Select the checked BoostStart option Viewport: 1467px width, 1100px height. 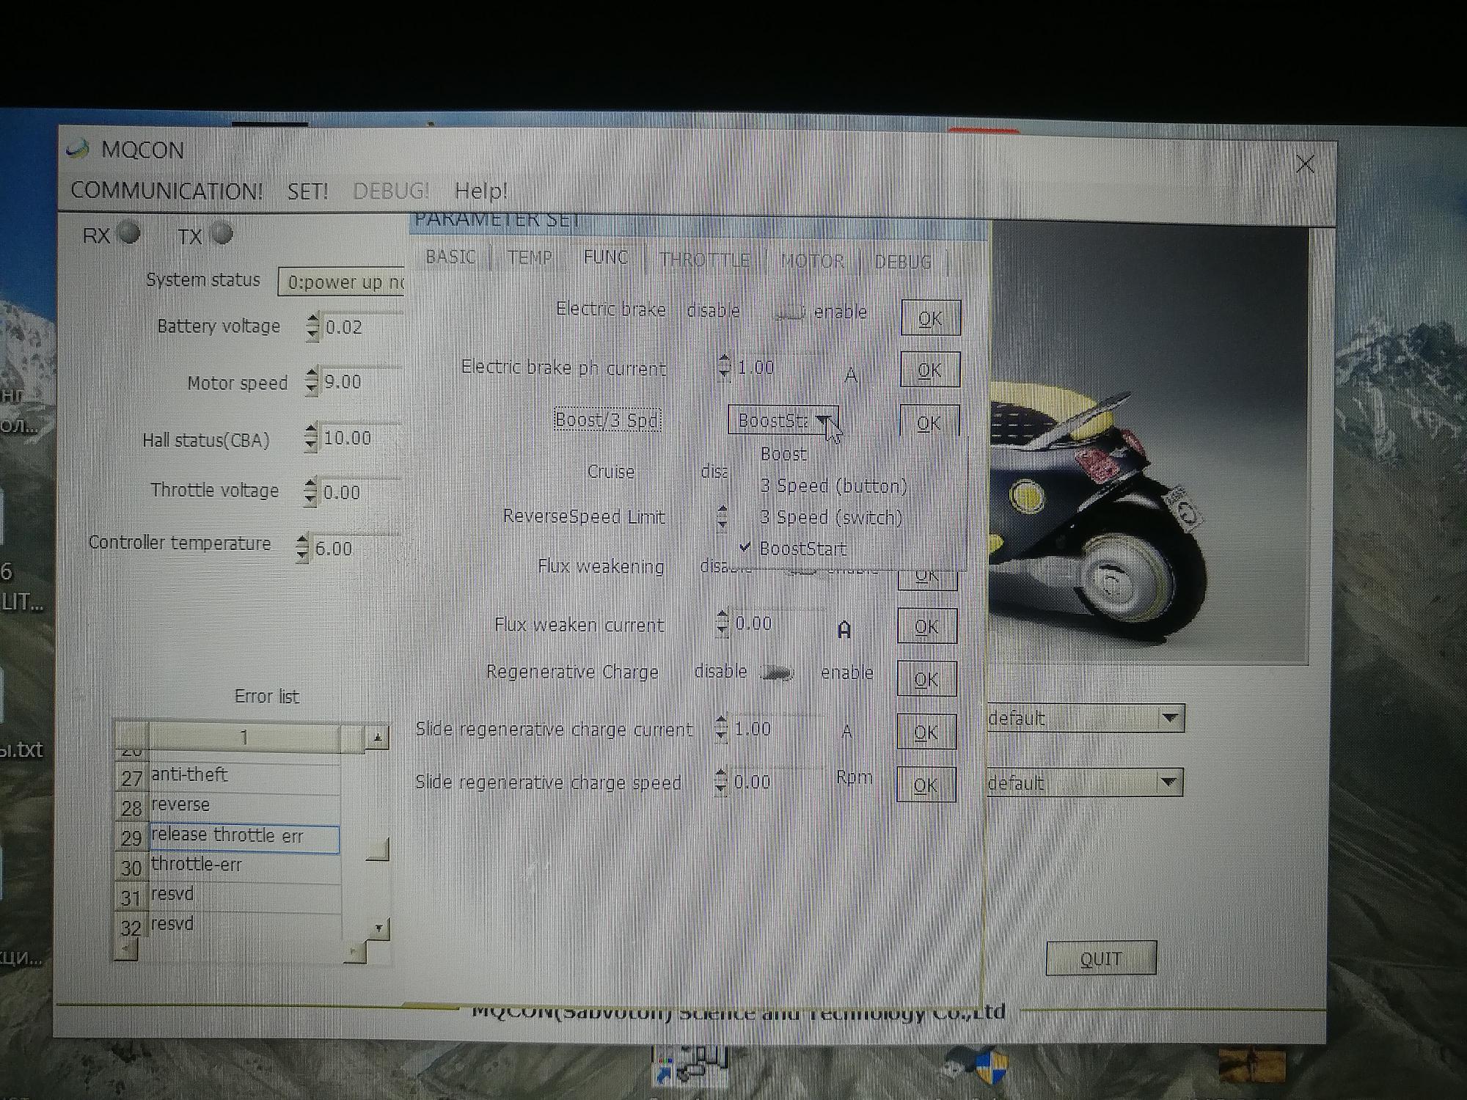802,549
